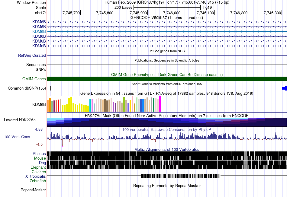Viewport: 287px width, 197px height.
Task: Click '100 vertebrates Basewise Conservation by PhyloP' title
Action: click(167, 129)
